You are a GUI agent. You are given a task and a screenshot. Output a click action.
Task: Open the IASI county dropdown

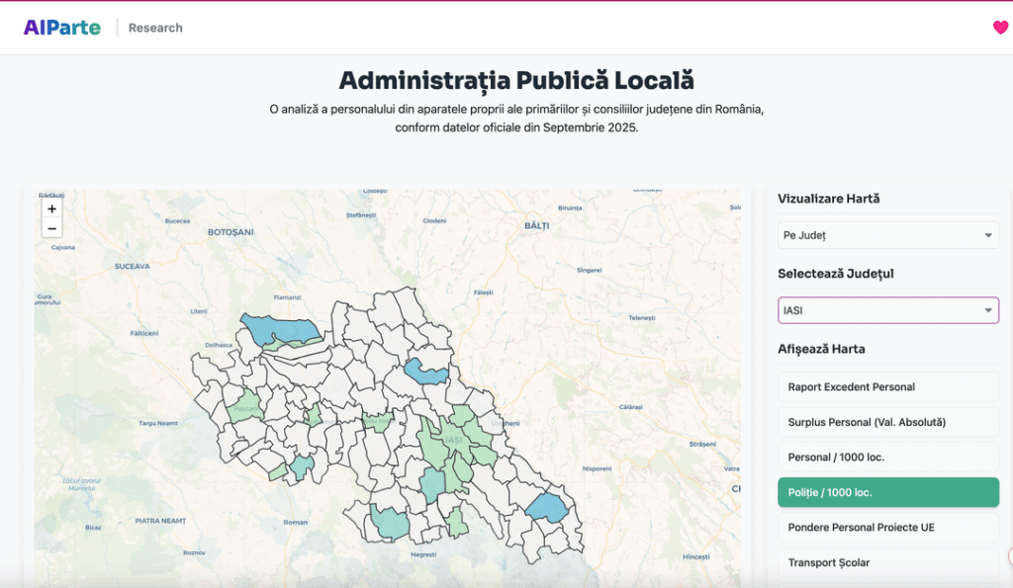(x=887, y=310)
